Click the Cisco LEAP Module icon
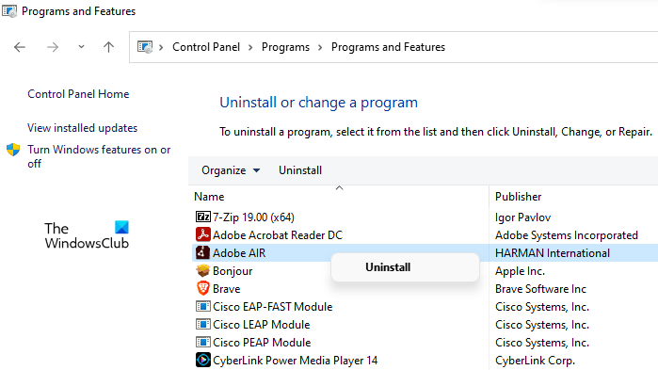The height and width of the screenshot is (370, 658). click(x=203, y=324)
